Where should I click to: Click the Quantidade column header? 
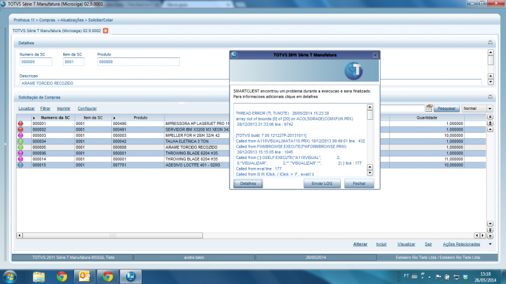tap(426, 118)
